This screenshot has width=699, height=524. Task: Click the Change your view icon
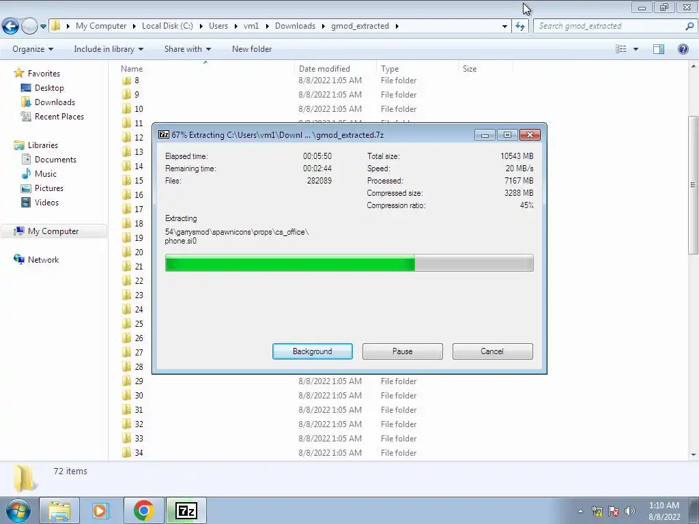point(621,49)
